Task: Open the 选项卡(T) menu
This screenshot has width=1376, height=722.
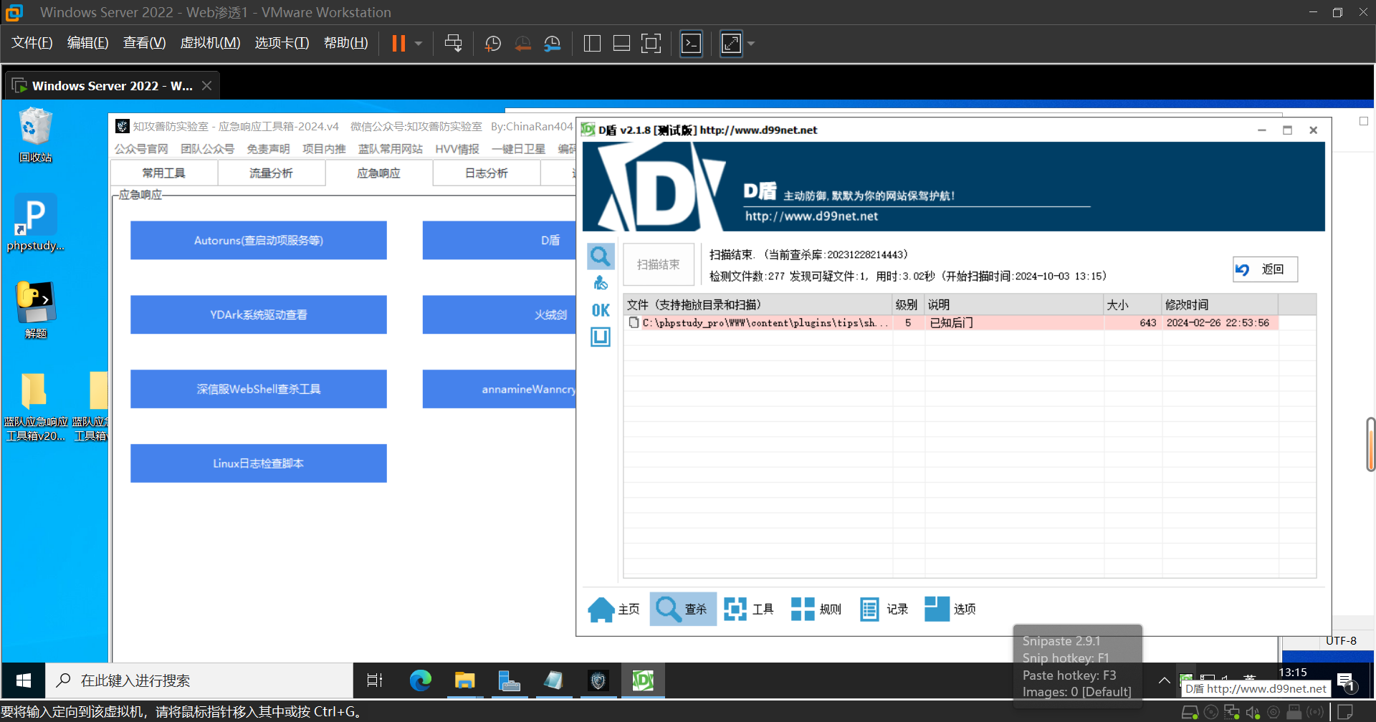Action: (282, 43)
